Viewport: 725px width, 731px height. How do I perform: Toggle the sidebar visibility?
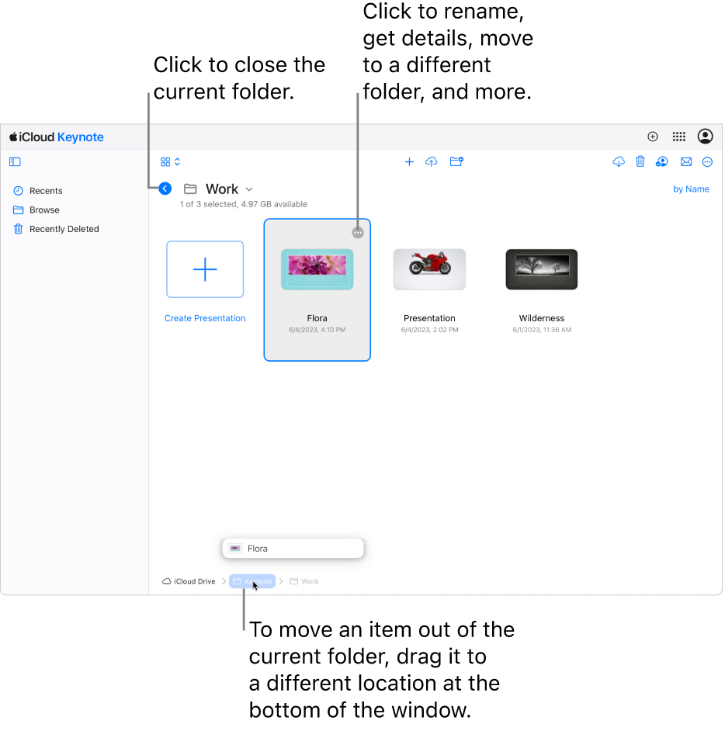point(15,161)
